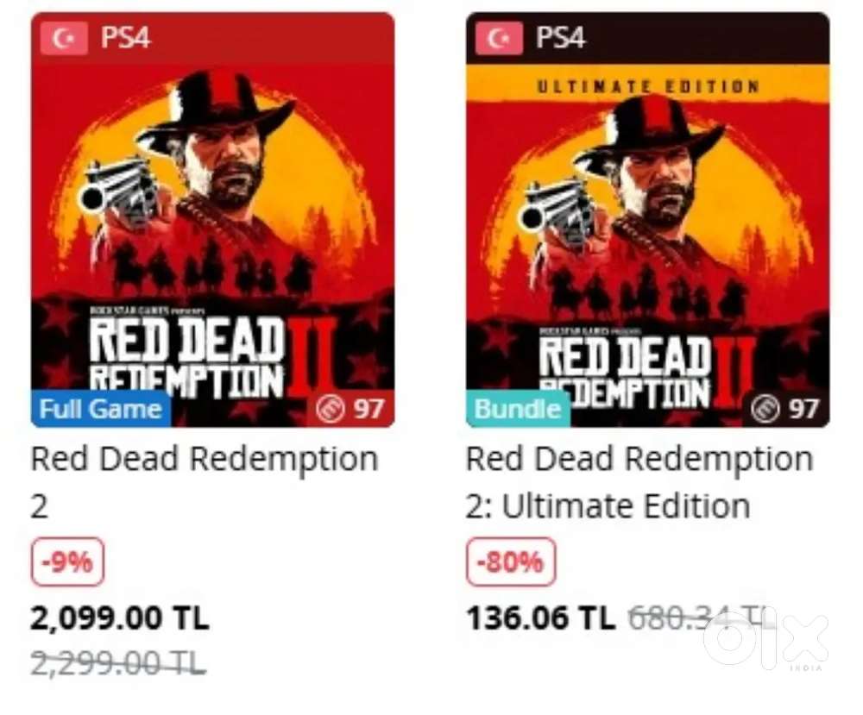Click the 136.06 TL discounted price
The height and width of the screenshot is (715, 863).
(540, 618)
